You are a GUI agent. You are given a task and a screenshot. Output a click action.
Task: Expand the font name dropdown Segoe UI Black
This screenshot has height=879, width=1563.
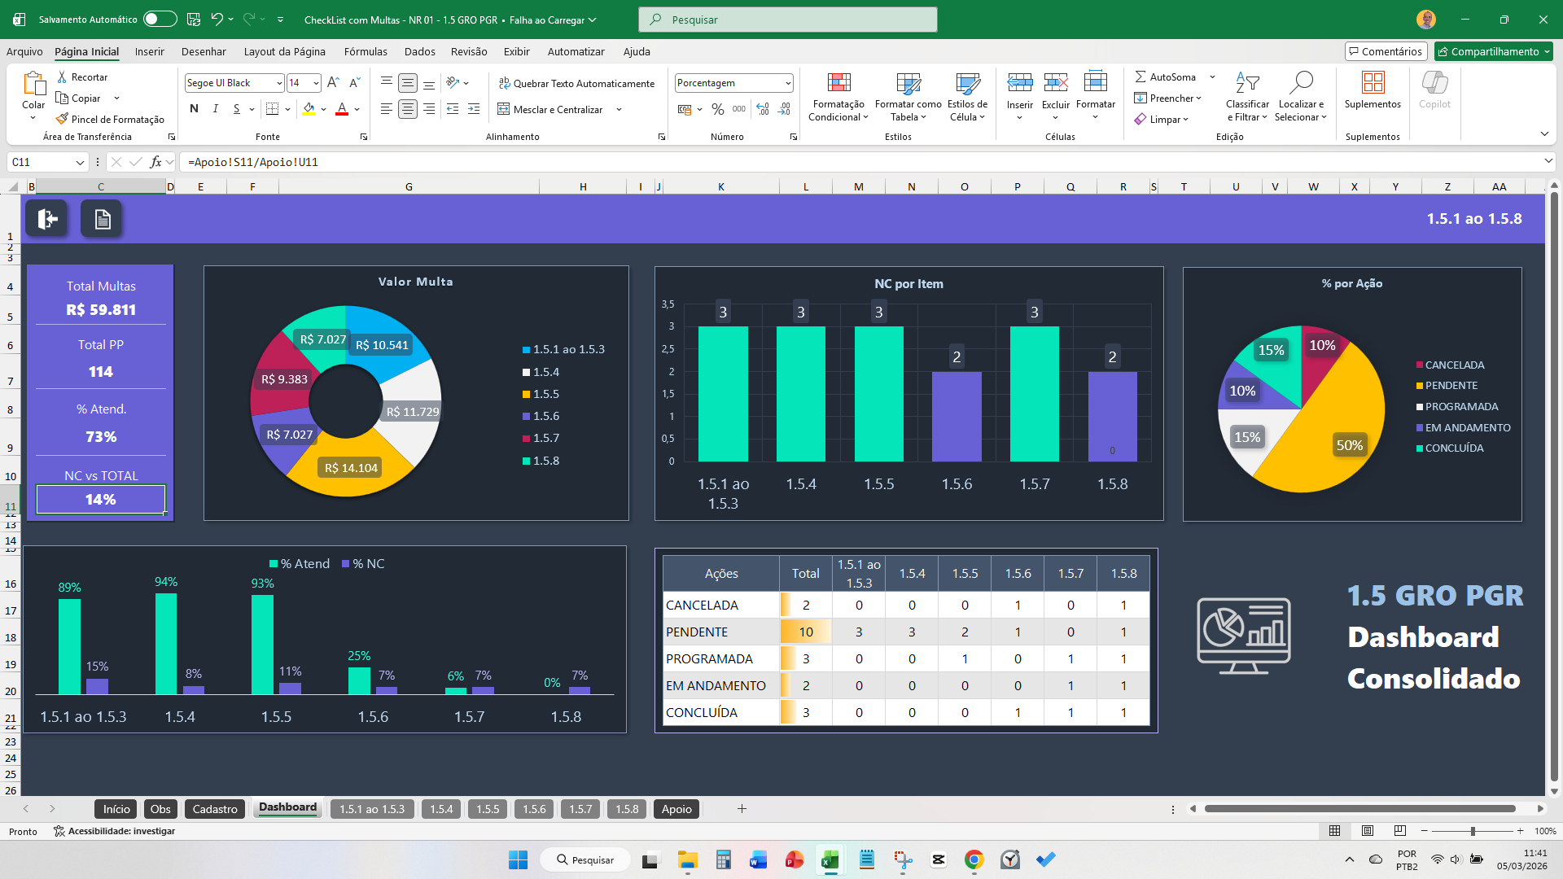click(279, 83)
